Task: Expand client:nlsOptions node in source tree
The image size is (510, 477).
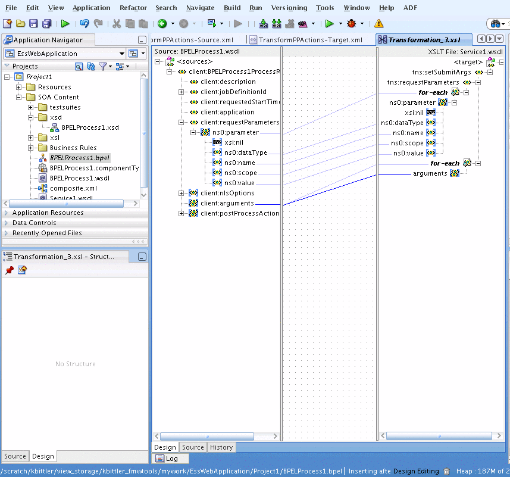Action: [x=181, y=193]
